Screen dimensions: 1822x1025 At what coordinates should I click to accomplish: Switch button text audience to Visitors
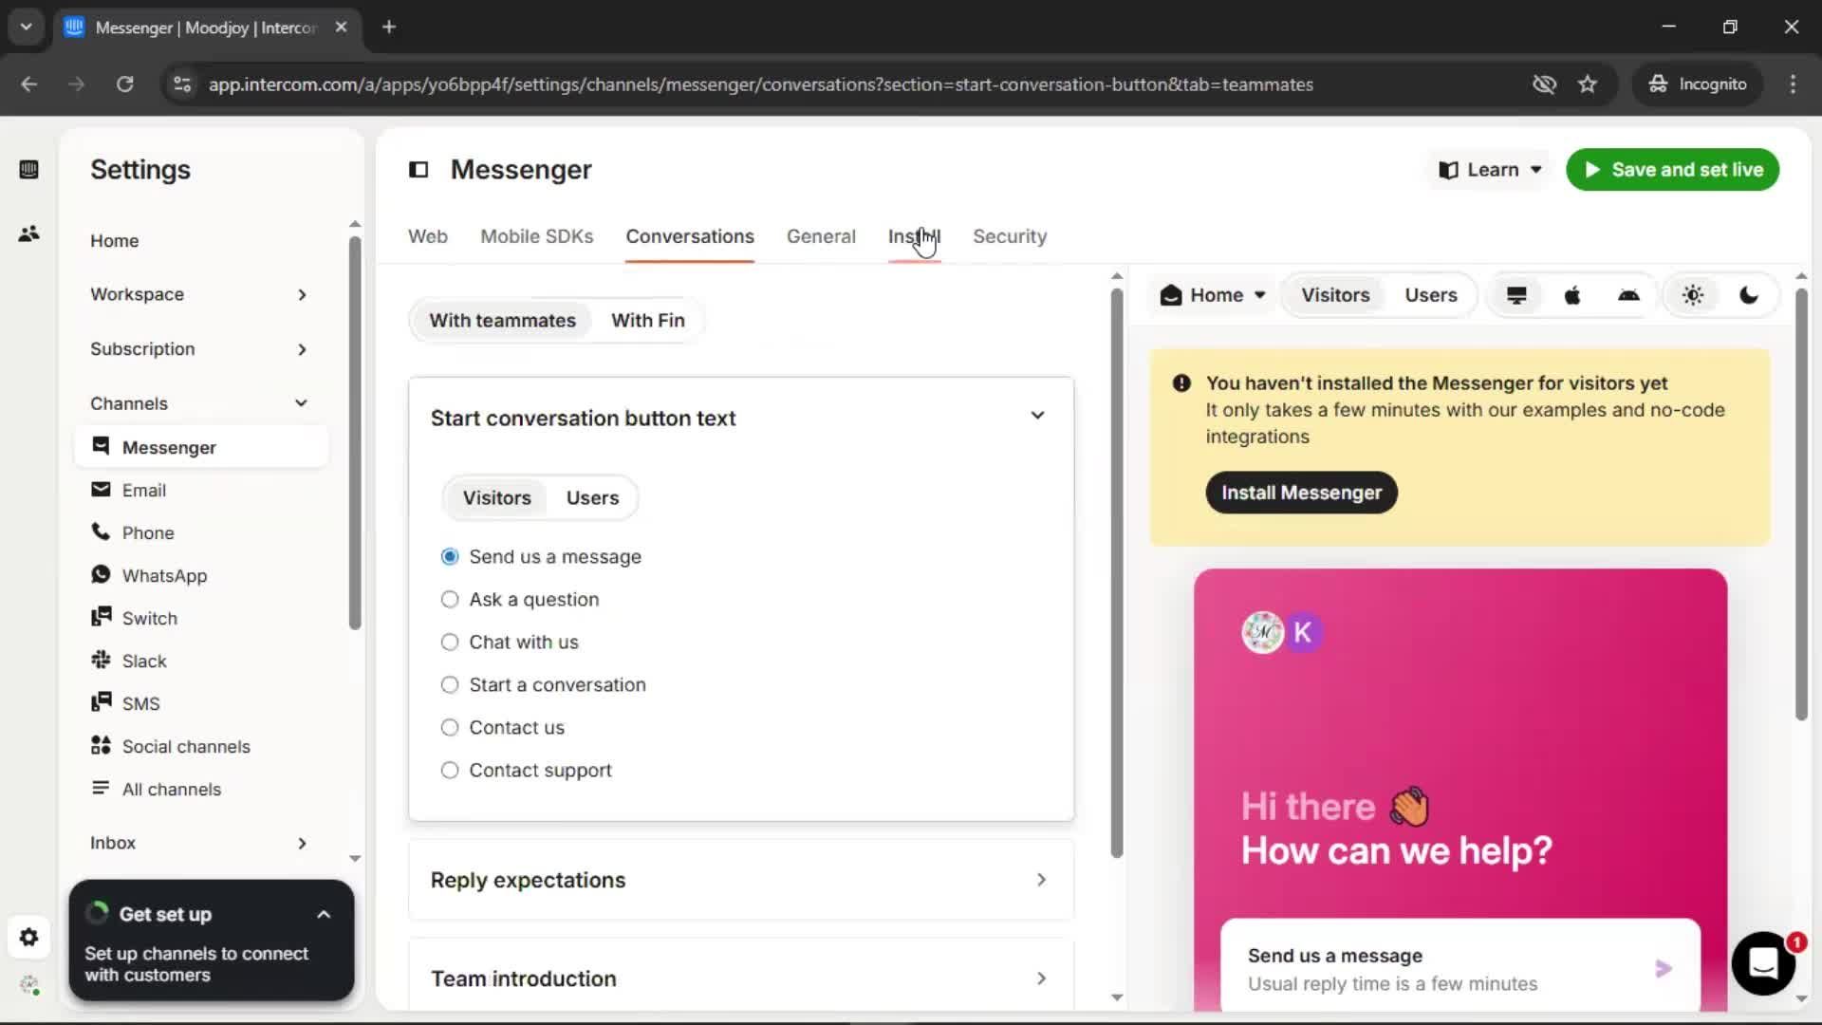coord(496,498)
